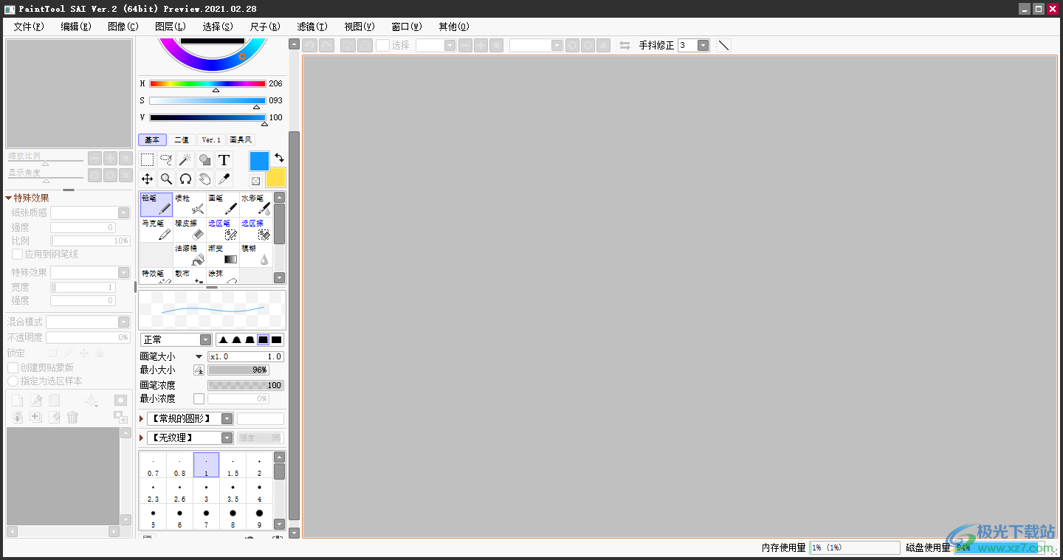Choose the 画笔 brush tool
This screenshot has width=1063, height=560.
click(223, 204)
